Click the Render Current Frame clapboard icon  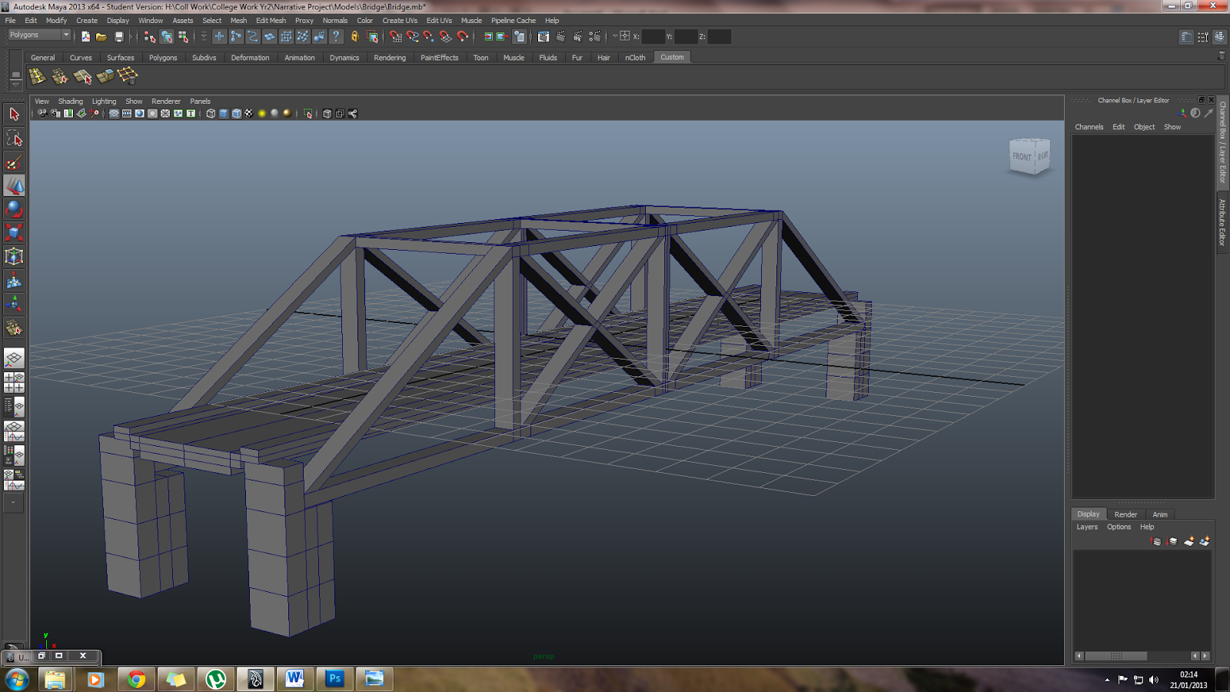pyautogui.click(x=560, y=35)
